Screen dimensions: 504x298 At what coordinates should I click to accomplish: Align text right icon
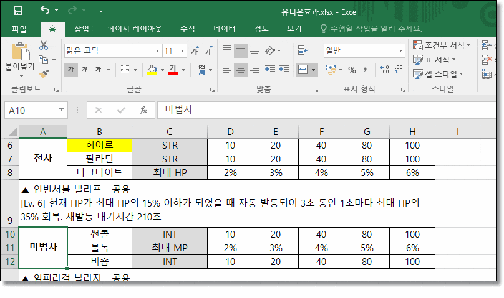(254, 70)
